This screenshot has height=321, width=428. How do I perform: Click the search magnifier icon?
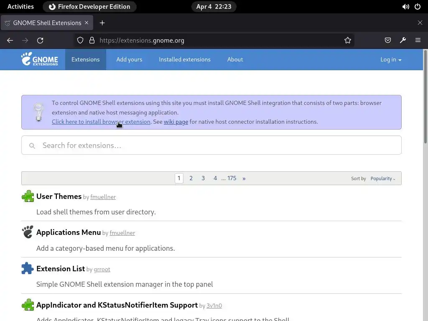coord(32,146)
